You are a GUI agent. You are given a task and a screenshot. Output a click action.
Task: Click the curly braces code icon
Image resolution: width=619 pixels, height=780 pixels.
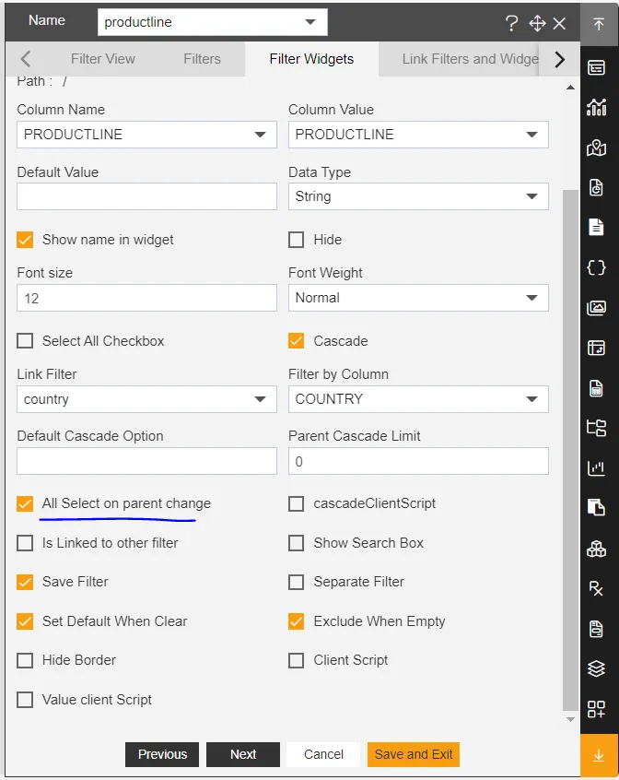[597, 267]
